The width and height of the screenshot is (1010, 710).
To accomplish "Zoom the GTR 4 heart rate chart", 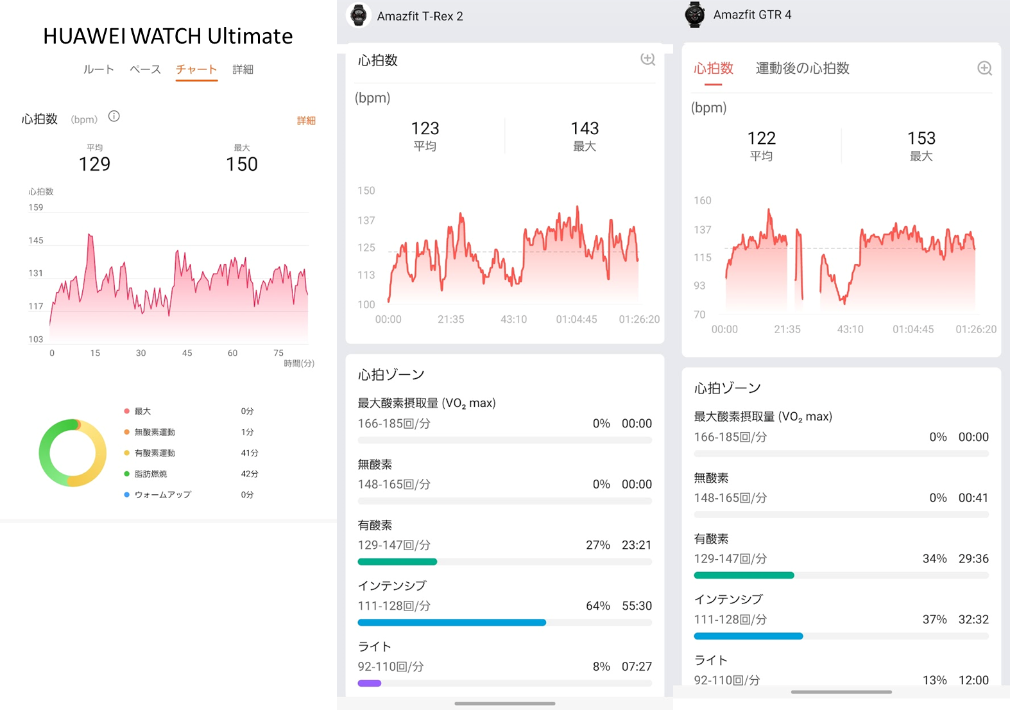I will [x=984, y=68].
